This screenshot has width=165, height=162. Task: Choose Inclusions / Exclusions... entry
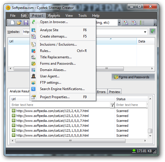point(63,44)
